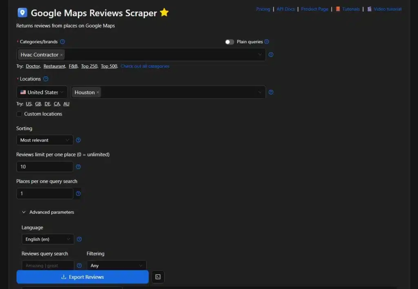Click the help icon beside Sorting dropdown
Image resolution: width=418 pixels, height=289 pixels.
point(78,140)
